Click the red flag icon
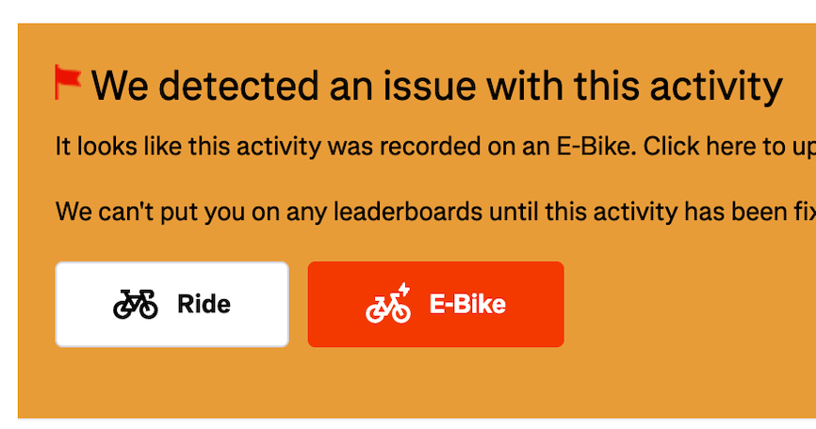Viewport: 816px width, 429px height. click(x=68, y=82)
